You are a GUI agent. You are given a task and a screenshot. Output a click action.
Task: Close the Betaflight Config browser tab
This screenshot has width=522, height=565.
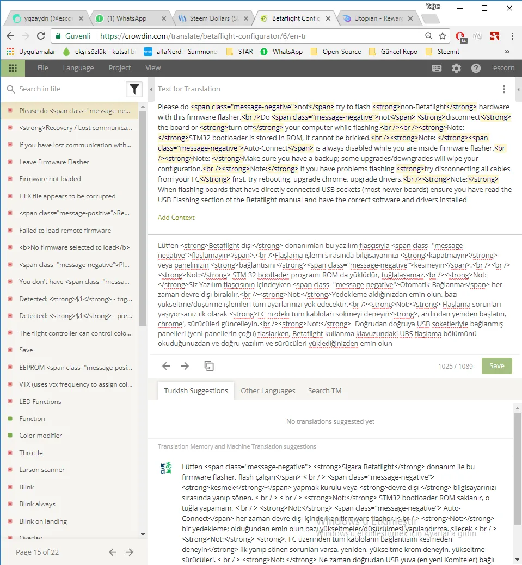[x=328, y=18]
